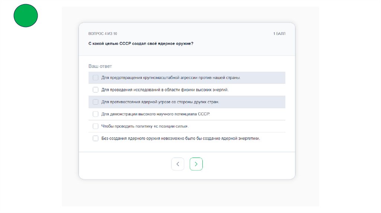This screenshot has width=381, height=213.
Task: Click the «Ваш ответ» label
Action: coord(100,66)
